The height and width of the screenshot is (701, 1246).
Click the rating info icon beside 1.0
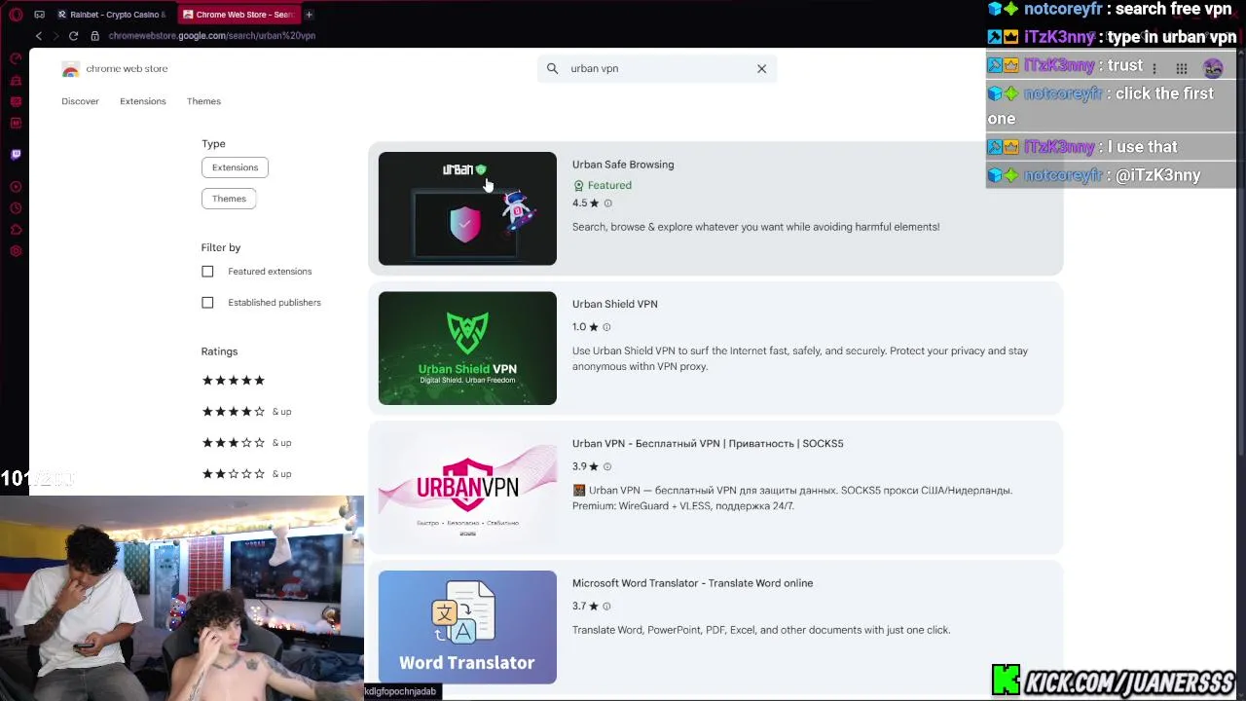pos(606,327)
